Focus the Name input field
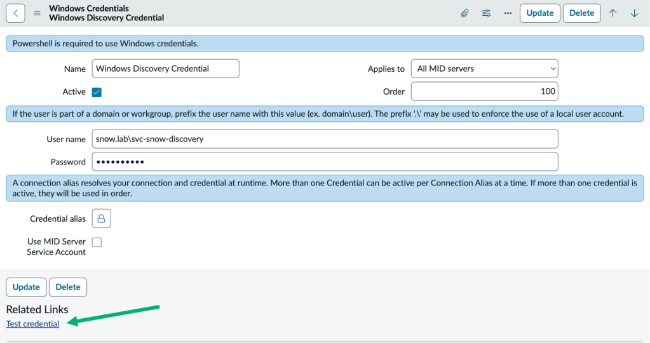650x343 pixels. (165, 69)
